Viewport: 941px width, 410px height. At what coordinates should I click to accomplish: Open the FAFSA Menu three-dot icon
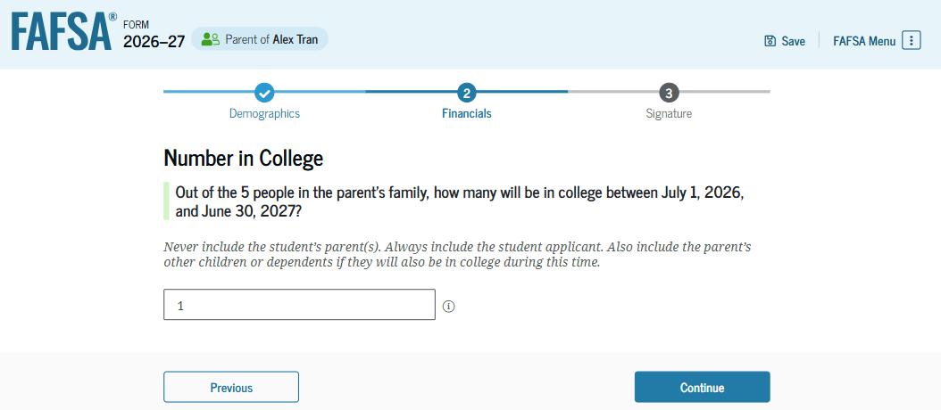pyautogui.click(x=911, y=41)
